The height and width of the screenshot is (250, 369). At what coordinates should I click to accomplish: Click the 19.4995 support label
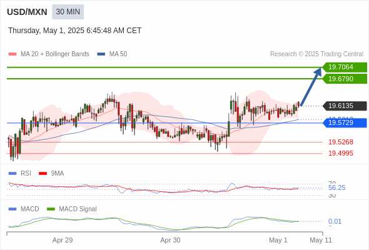click(341, 153)
